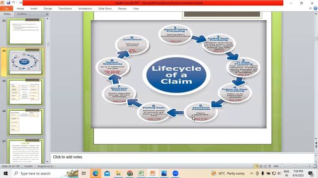The width and height of the screenshot is (318, 178).
Task: Click thumbnail pane scroll up arrow
Action: pyautogui.click(x=48, y=19)
